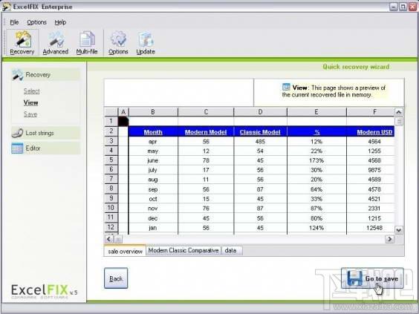The height and width of the screenshot is (314, 419).
Task: Open the Recovery toolbar icon
Action: point(22,43)
